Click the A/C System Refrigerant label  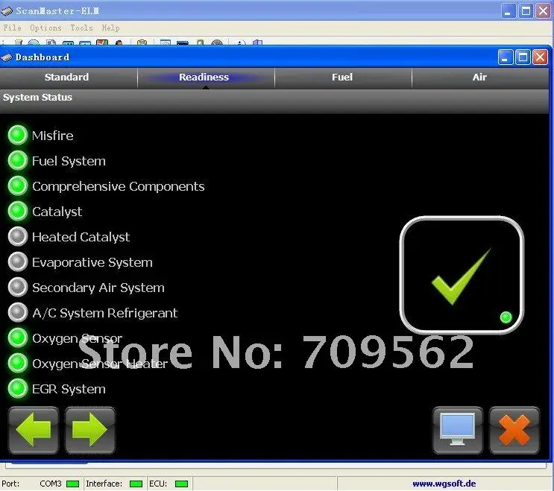105,313
